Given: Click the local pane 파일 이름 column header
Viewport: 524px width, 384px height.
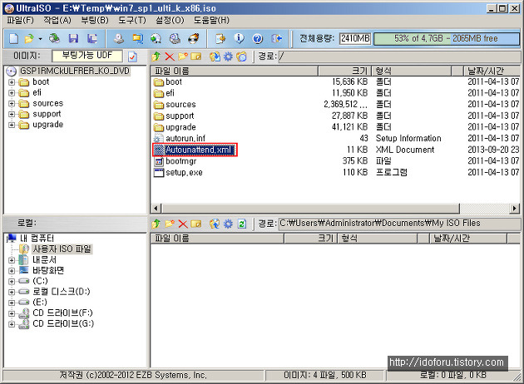Looking at the screenshot, I should (x=217, y=239).
